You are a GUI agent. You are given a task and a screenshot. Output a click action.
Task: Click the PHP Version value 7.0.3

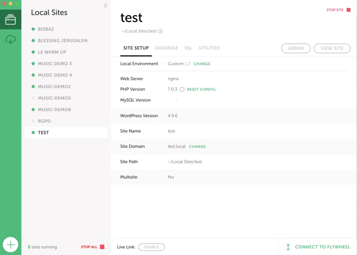[x=172, y=89]
